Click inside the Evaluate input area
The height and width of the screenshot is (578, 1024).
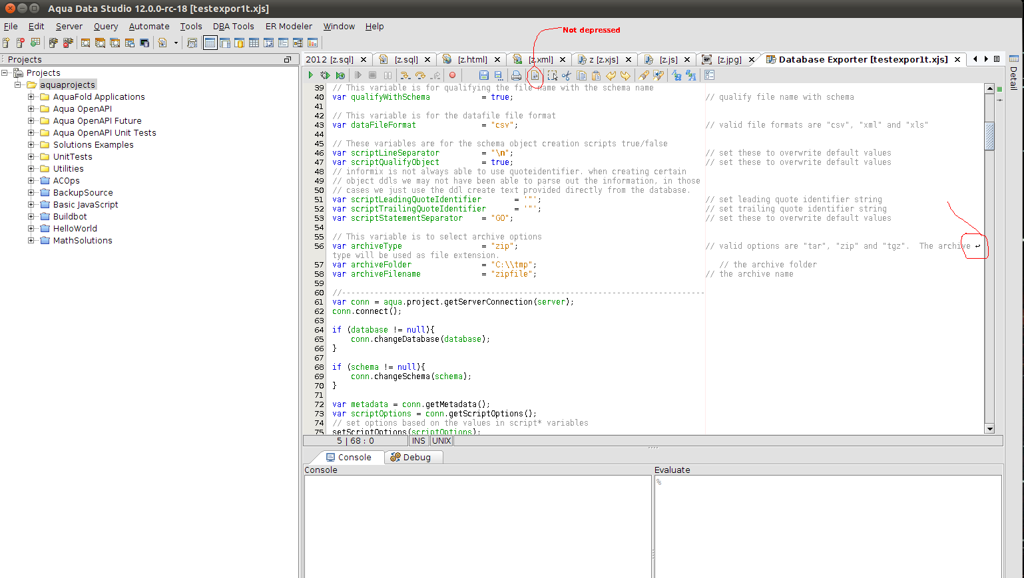[x=828, y=527]
